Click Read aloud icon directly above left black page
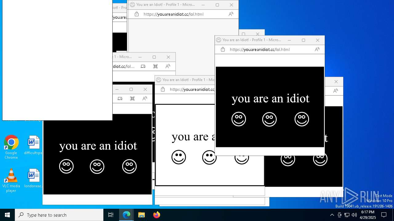 pyautogui.click(x=145, y=99)
